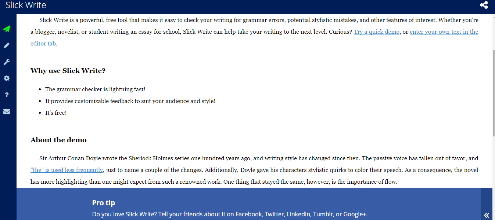Open the '"the" is used less frequently' link
The height and width of the screenshot is (220, 495).
(67, 170)
